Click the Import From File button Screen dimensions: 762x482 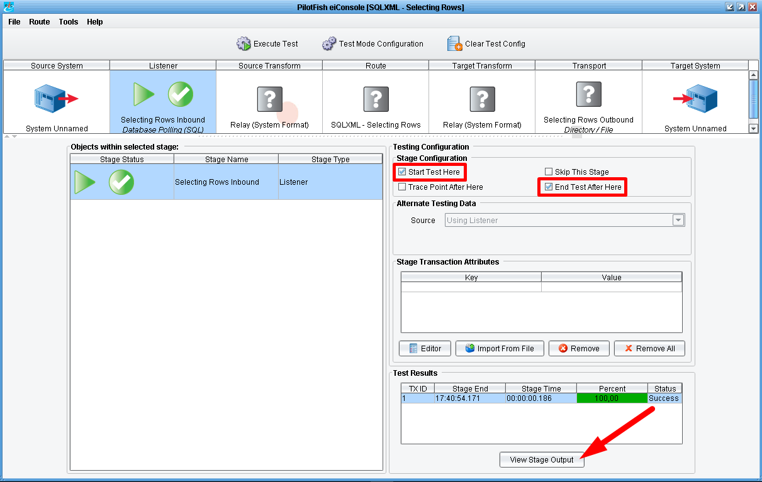(x=500, y=348)
